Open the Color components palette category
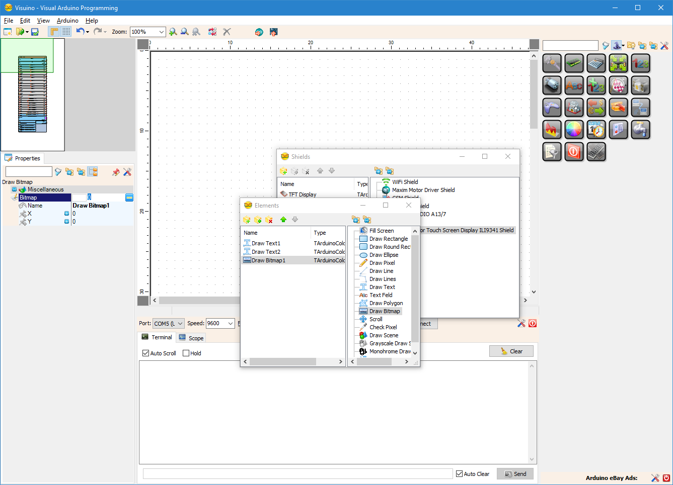 click(574, 130)
